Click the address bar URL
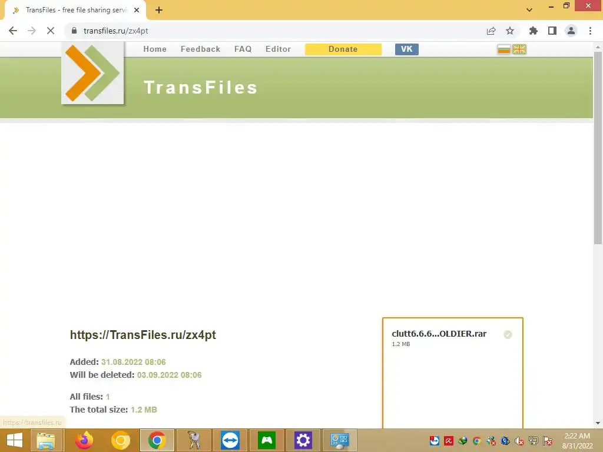This screenshot has width=603, height=452. click(116, 31)
